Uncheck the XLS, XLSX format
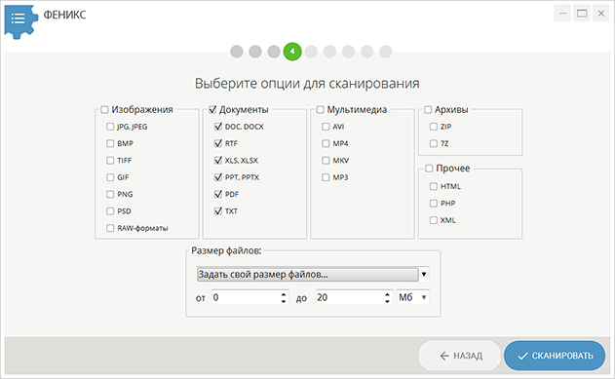 coord(218,161)
